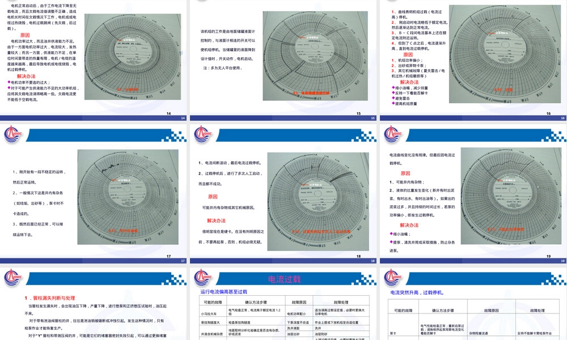Click the red 原因 heading on slide 16
Screen dimensions: 567x340
tap(408, 54)
